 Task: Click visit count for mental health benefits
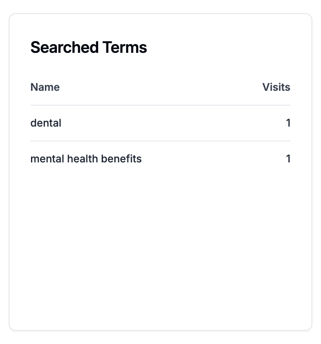288,158
